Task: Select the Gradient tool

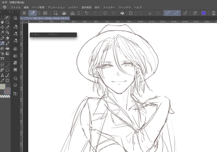Action: coord(7,53)
